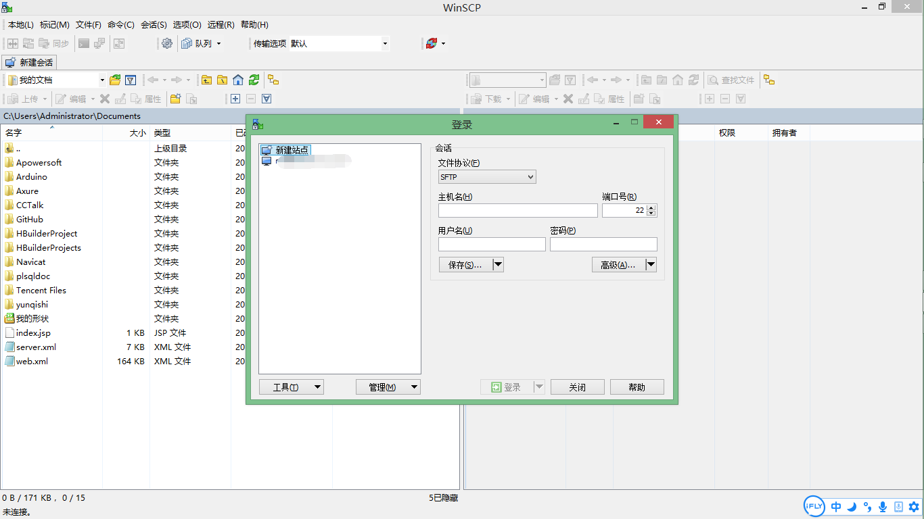Click the filter icon next to 我的文档
Screen dimensions: 924x519
(131, 80)
